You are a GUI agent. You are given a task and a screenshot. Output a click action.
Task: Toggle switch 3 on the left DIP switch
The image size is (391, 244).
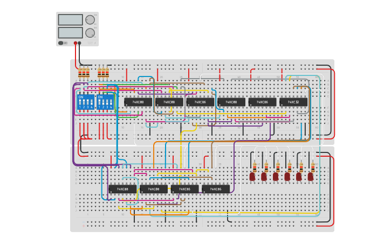pyautogui.click(x=87, y=101)
